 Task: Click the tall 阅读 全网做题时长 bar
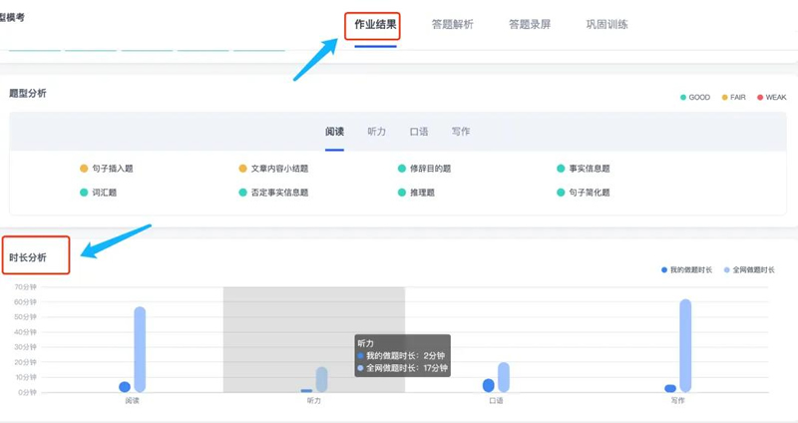(x=140, y=349)
